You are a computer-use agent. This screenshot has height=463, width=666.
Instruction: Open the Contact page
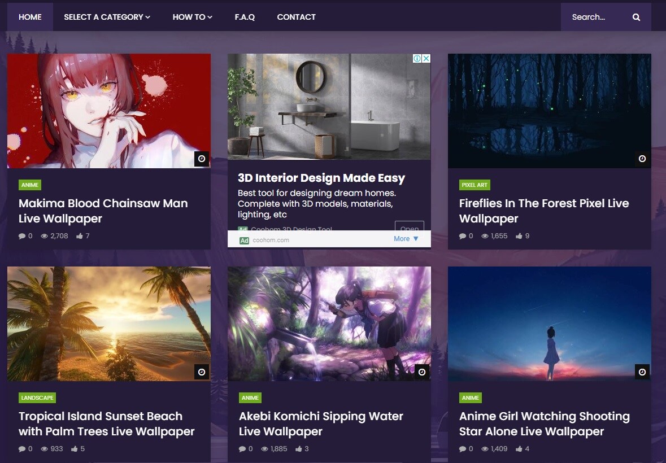[297, 17]
